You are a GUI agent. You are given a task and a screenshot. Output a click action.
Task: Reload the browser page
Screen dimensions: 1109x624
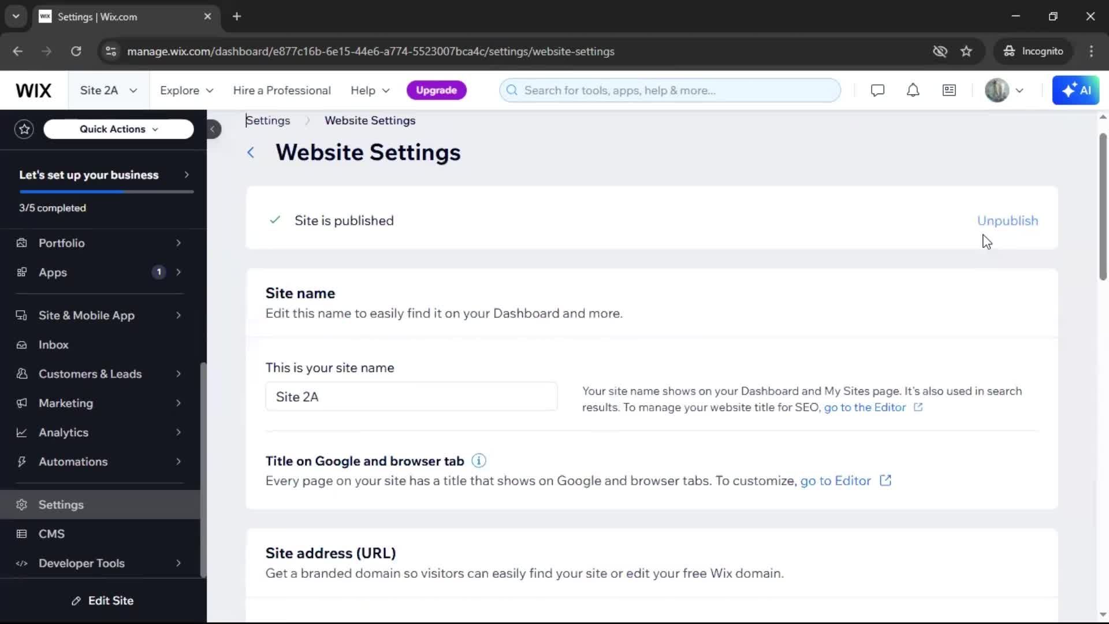(76, 51)
